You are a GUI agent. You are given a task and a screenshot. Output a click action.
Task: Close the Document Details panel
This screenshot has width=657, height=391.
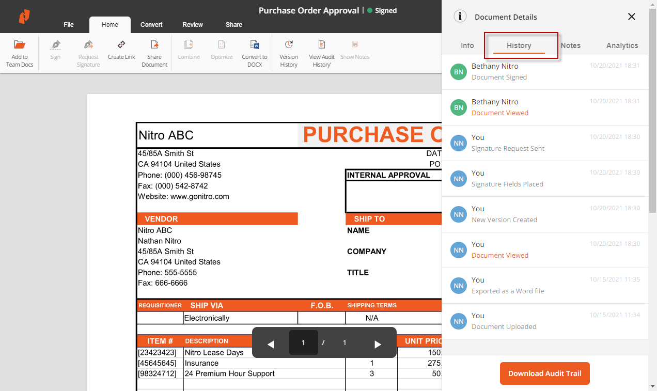pyautogui.click(x=631, y=17)
